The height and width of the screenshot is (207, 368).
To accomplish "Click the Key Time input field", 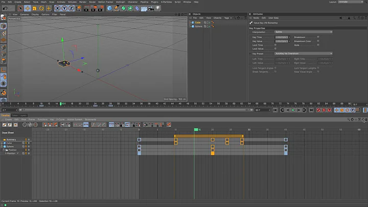I will [282, 37].
